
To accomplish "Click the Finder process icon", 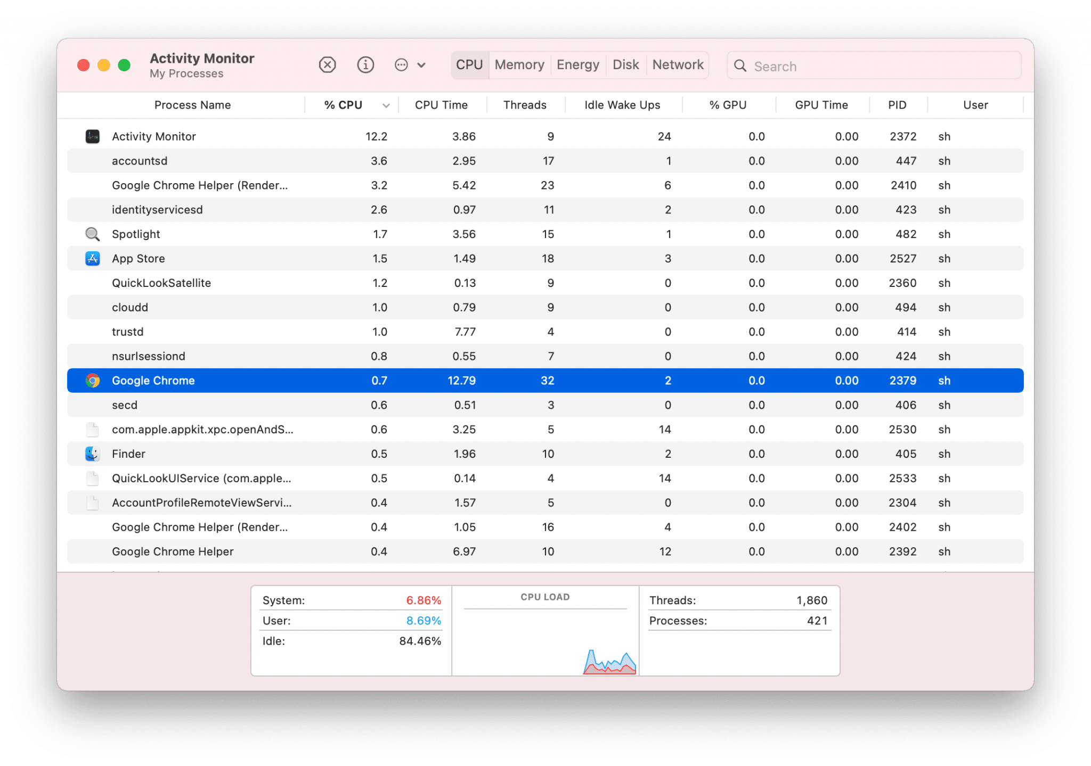I will [93, 454].
